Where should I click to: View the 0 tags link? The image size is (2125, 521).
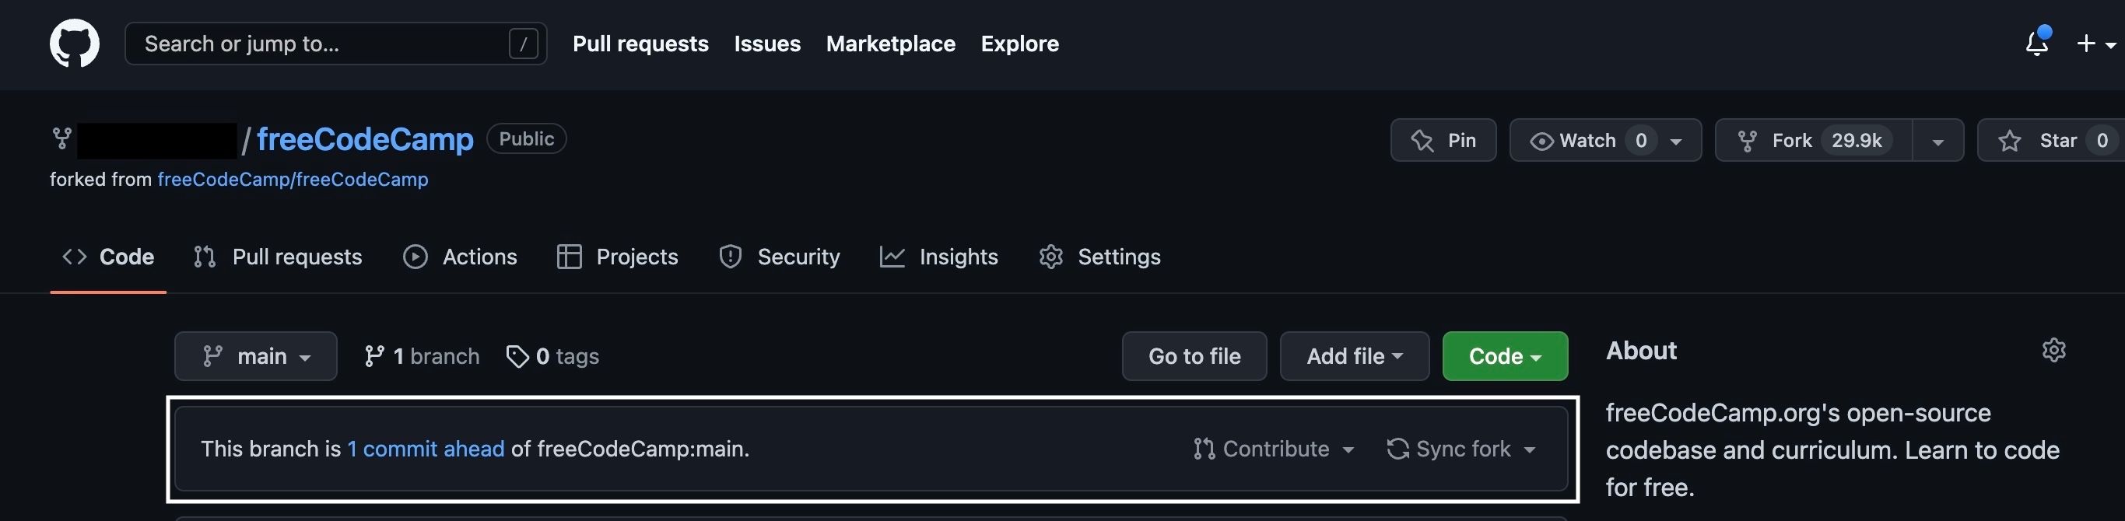point(552,356)
